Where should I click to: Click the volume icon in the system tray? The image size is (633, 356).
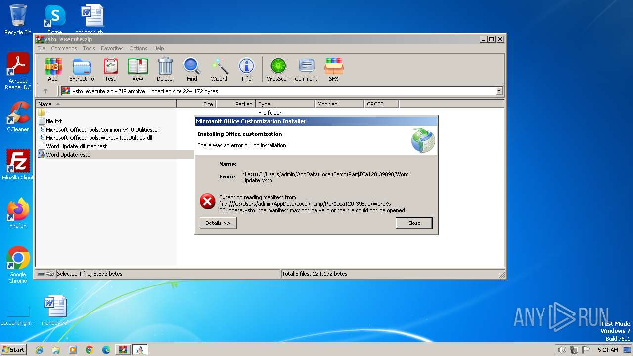click(562, 350)
